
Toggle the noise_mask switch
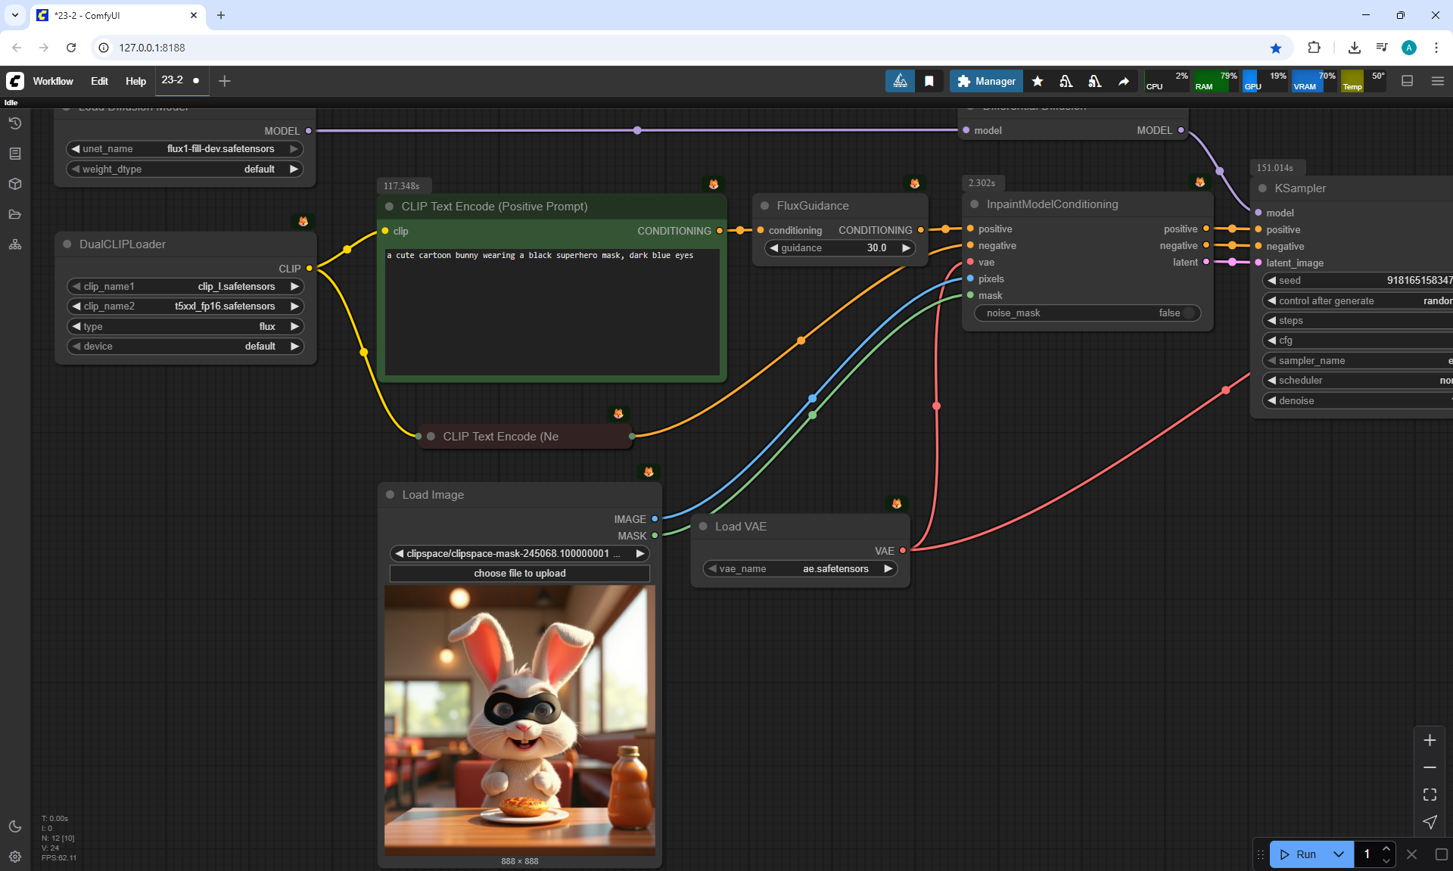coord(1188,313)
